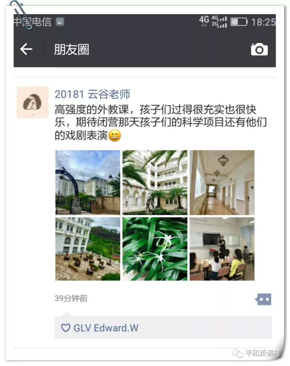
Task: Open the hallway corridor photo
Action: (x=222, y=183)
